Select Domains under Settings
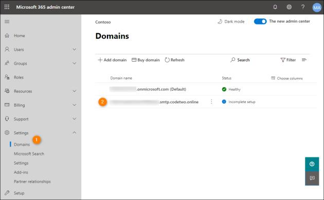 22,145
